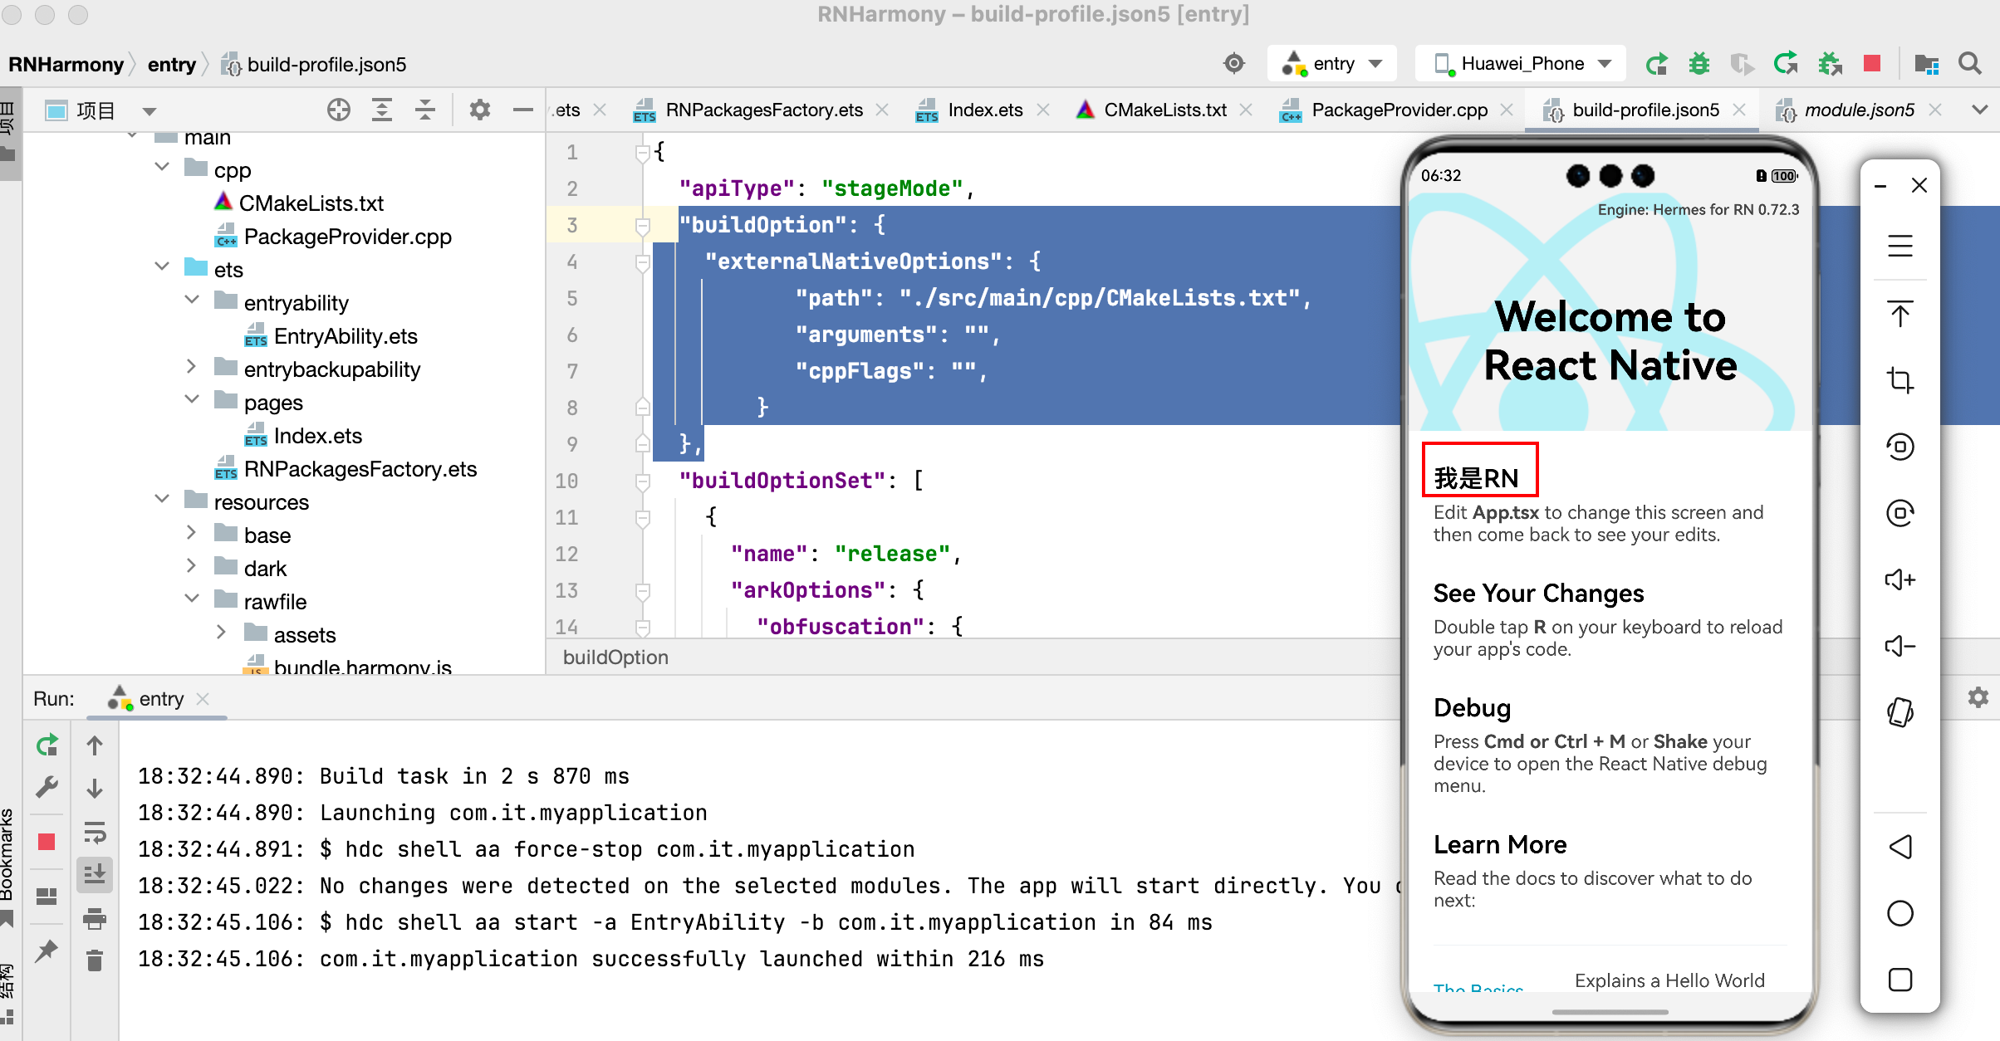Viewport: 2000px width, 1041px height.
Task: Close the build-profile.json5 tab
Action: pos(1740,110)
